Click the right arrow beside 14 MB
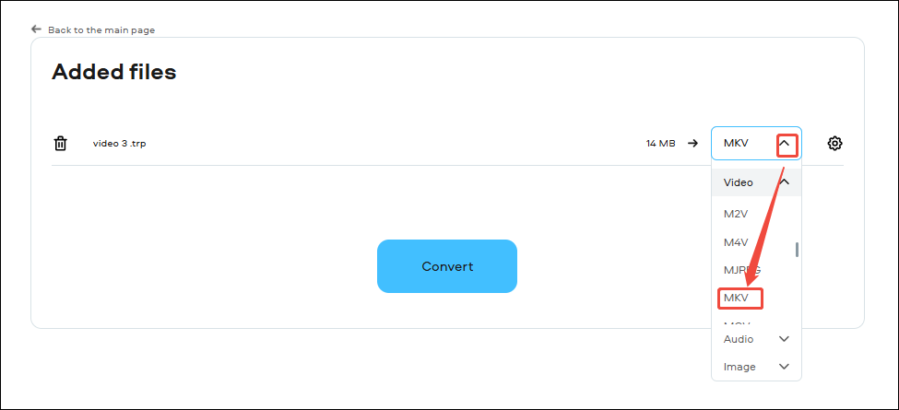The image size is (899, 410). click(692, 143)
